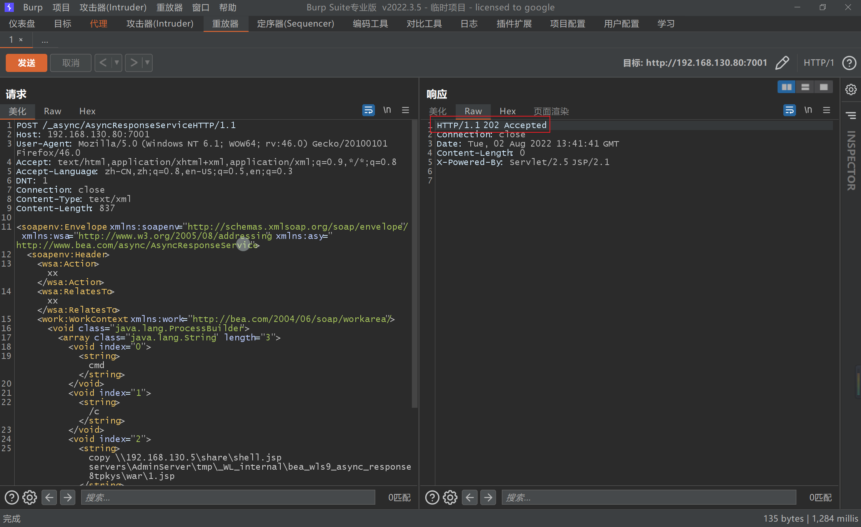Open response 页面渲染 render tab
Viewport: 861px width, 527px height.
(x=551, y=111)
